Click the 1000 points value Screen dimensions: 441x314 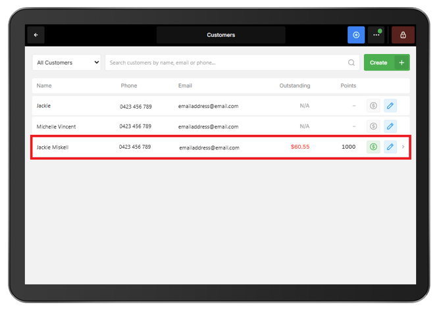pyautogui.click(x=348, y=147)
